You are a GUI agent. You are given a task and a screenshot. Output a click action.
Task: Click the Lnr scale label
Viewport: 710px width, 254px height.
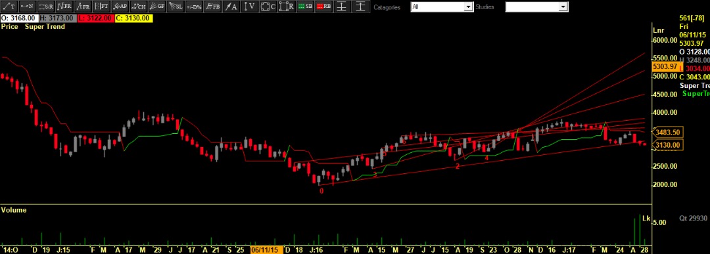coord(658,31)
